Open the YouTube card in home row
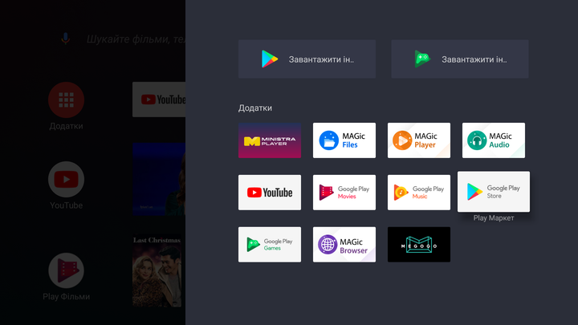This screenshot has width=578, height=325. (x=159, y=100)
